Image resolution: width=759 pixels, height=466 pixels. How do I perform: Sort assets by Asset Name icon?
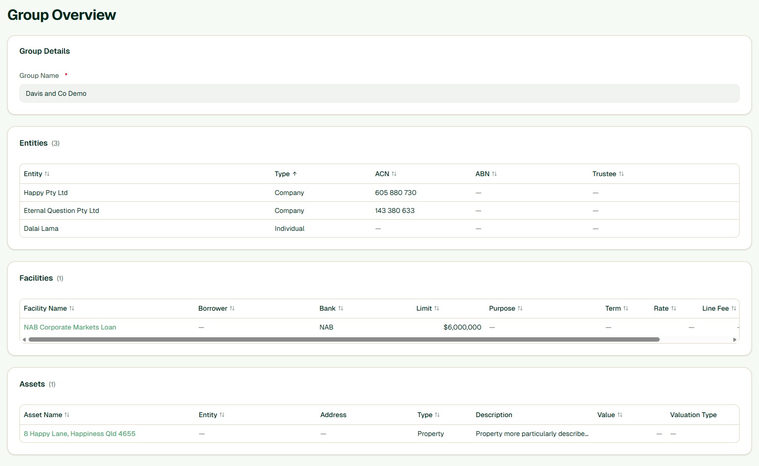pos(67,415)
